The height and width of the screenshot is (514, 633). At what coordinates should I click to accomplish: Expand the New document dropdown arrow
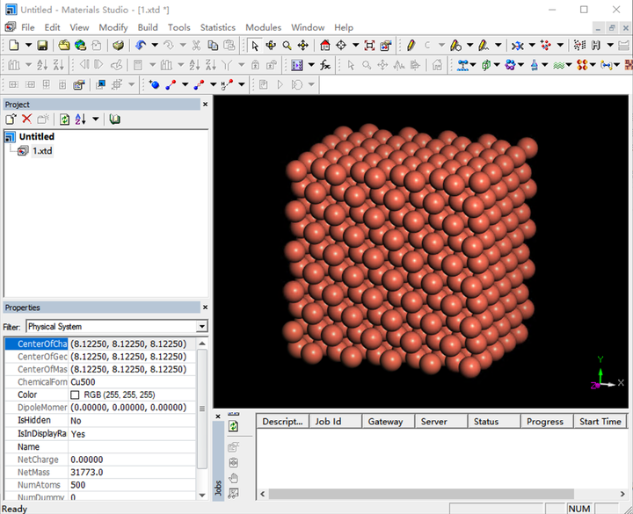[28, 45]
